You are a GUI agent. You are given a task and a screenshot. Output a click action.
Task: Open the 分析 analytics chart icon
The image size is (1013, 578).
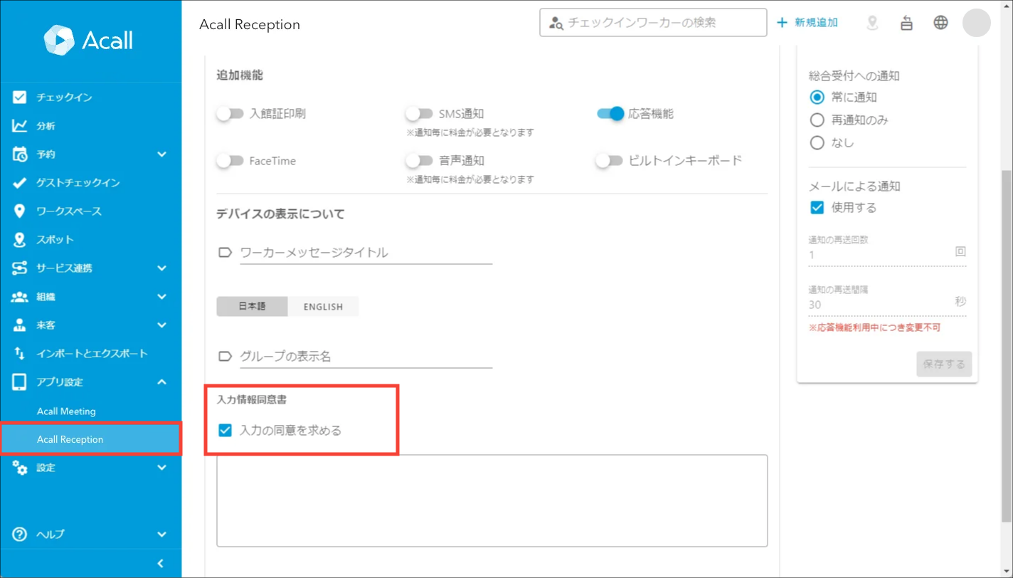click(20, 126)
